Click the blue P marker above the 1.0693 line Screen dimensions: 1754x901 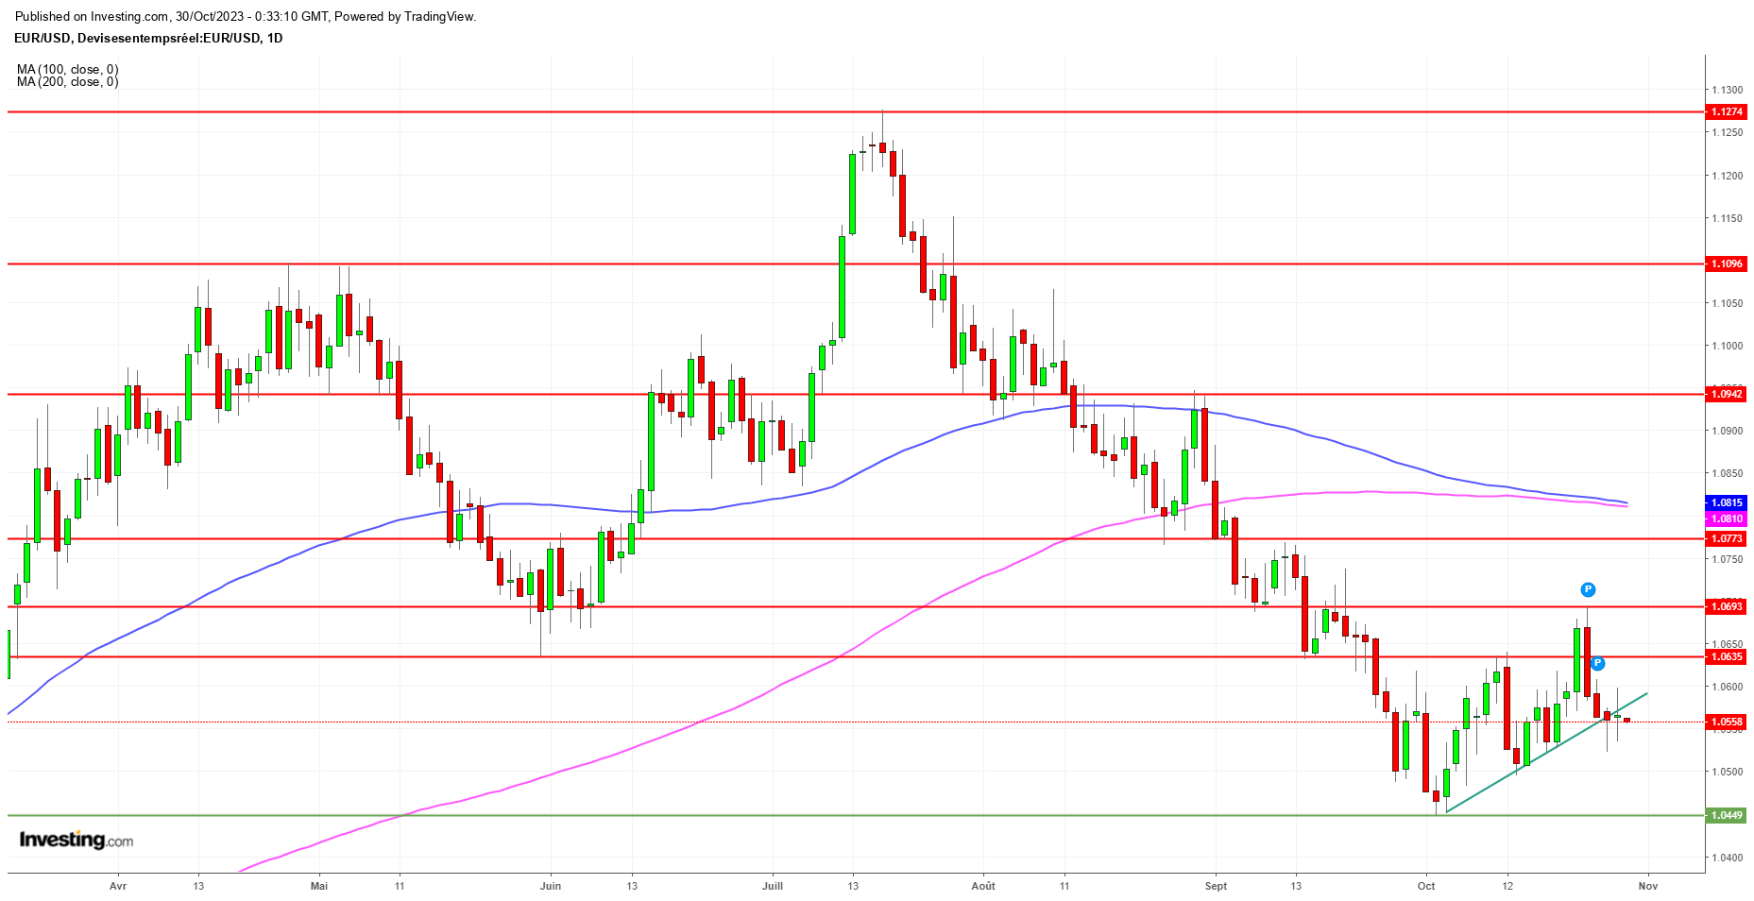[1588, 589]
